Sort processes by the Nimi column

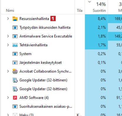coord(10,11)
